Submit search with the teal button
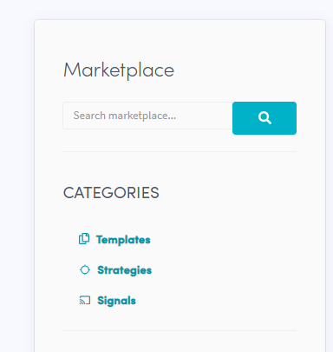This screenshot has height=352, width=333. tap(264, 118)
